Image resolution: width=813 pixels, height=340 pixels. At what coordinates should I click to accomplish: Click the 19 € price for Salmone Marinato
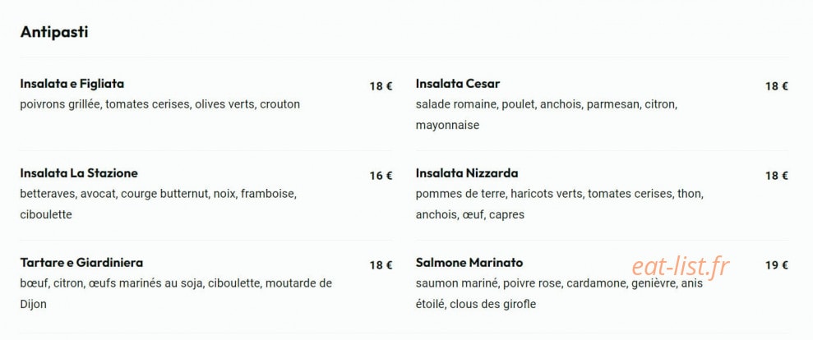(x=777, y=265)
